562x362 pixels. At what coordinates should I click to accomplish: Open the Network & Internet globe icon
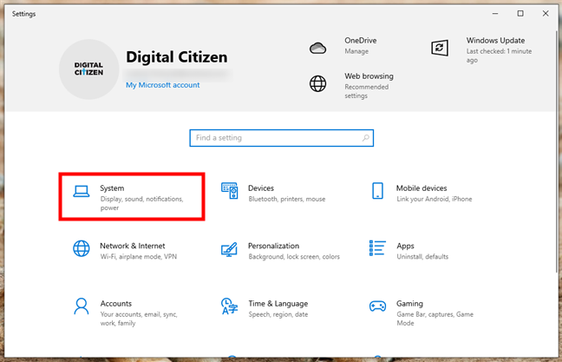[82, 248]
